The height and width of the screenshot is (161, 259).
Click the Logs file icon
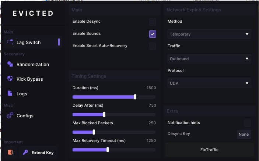pos(10,94)
